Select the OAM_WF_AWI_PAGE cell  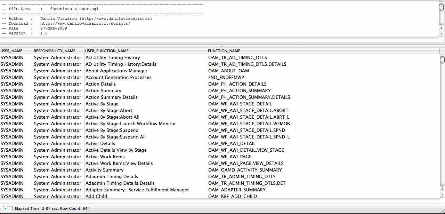pyautogui.click(x=252, y=157)
